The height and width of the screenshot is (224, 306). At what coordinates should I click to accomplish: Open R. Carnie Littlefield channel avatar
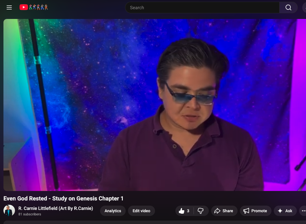[x=9, y=211]
